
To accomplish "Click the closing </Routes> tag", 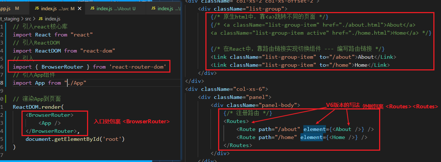I will [x=238, y=146].
